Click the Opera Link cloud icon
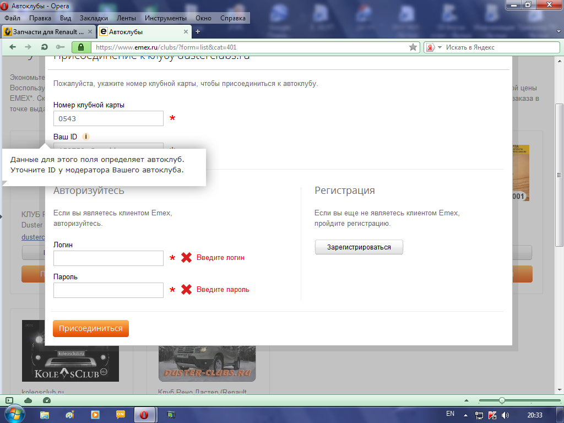 click(x=28, y=400)
